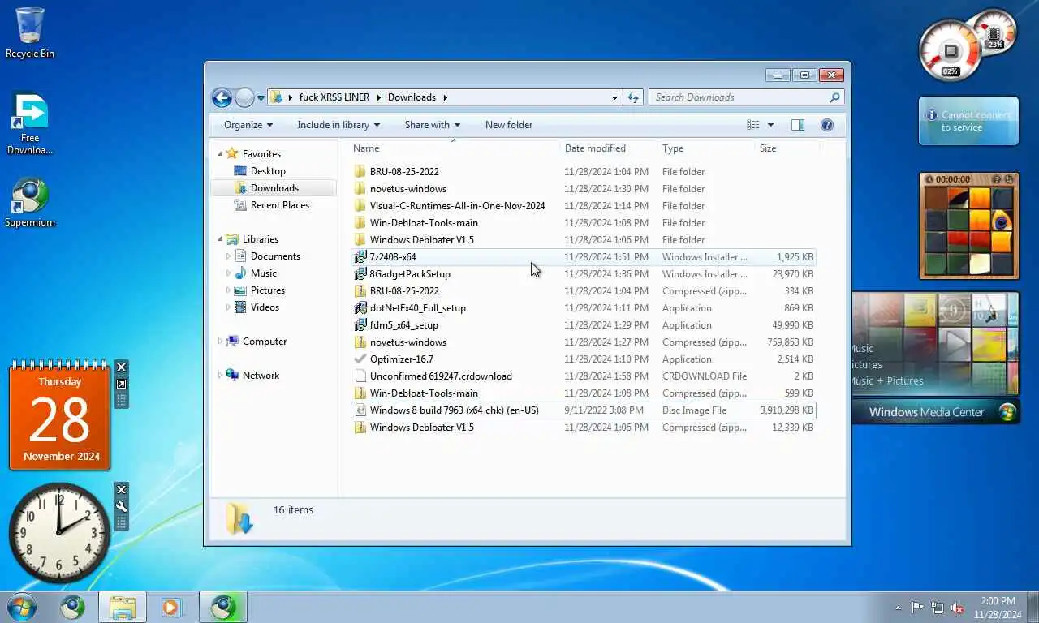The height and width of the screenshot is (623, 1039).
Task: Click the picture puzzle gadget board
Action: [x=968, y=231]
